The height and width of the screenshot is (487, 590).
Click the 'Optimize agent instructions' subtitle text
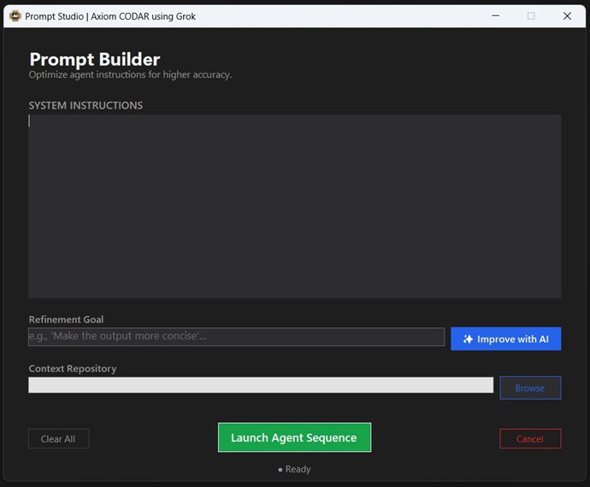[130, 75]
